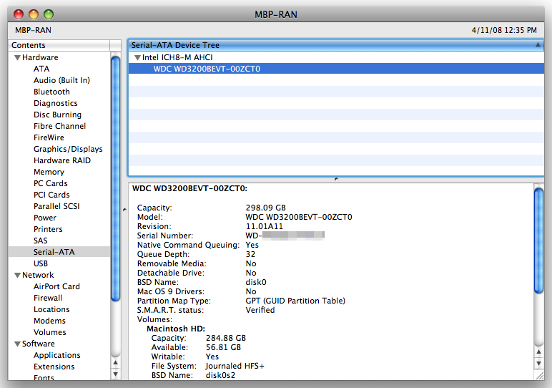Select Locations under Network
552x388 pixels.
pyautogui.click(x=51, y=309)
